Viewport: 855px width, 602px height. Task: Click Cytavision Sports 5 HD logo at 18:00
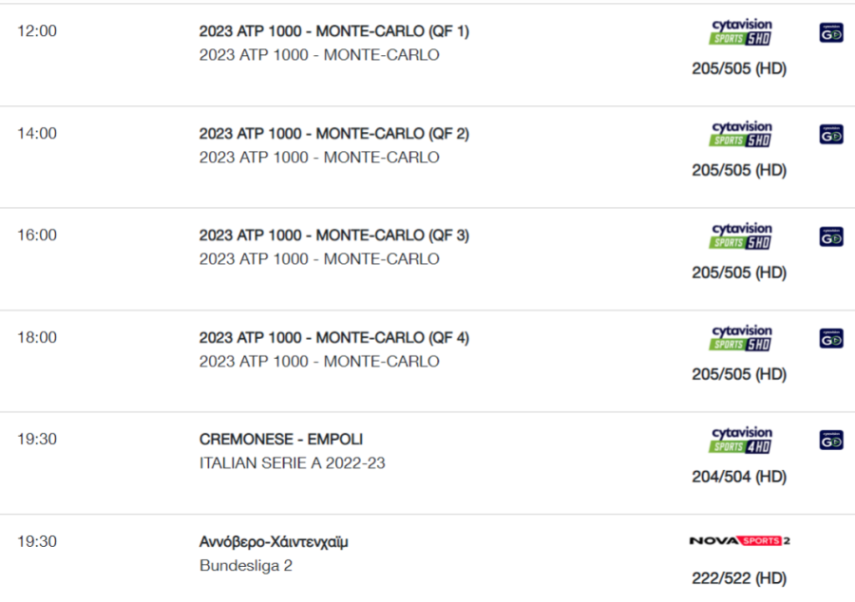pos(741,338)
